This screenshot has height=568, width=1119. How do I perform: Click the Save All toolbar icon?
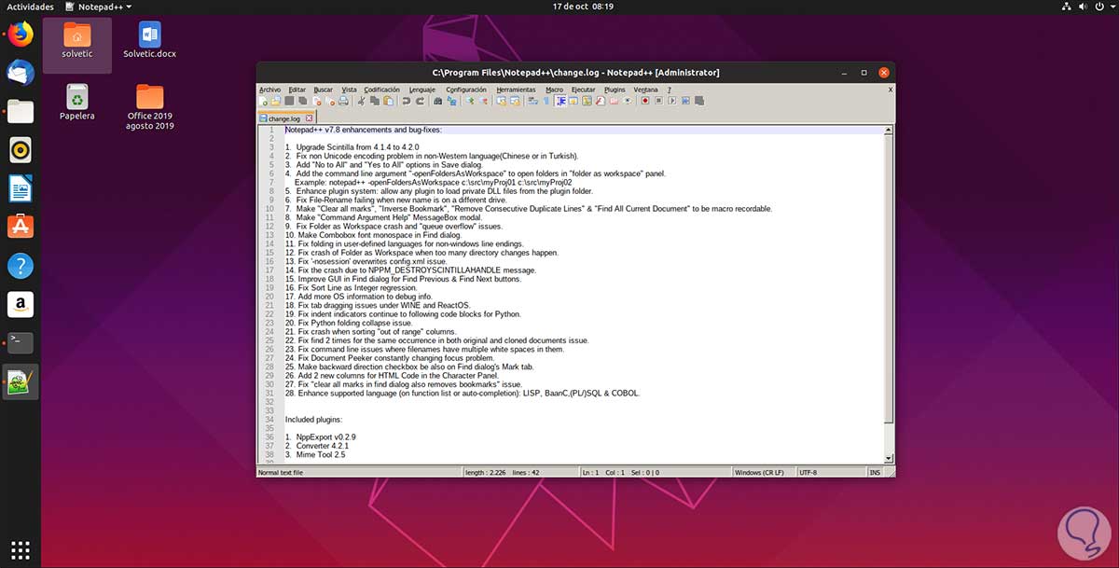(302, 101)
